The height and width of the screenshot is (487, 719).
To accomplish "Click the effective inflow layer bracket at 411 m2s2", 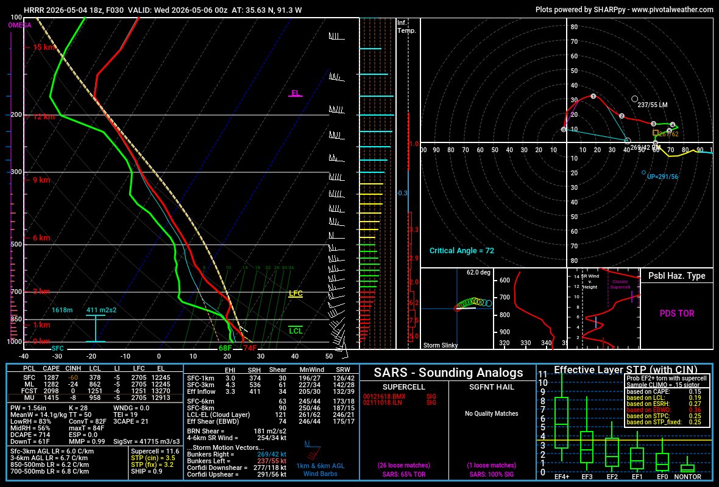I will coord(96,329).
